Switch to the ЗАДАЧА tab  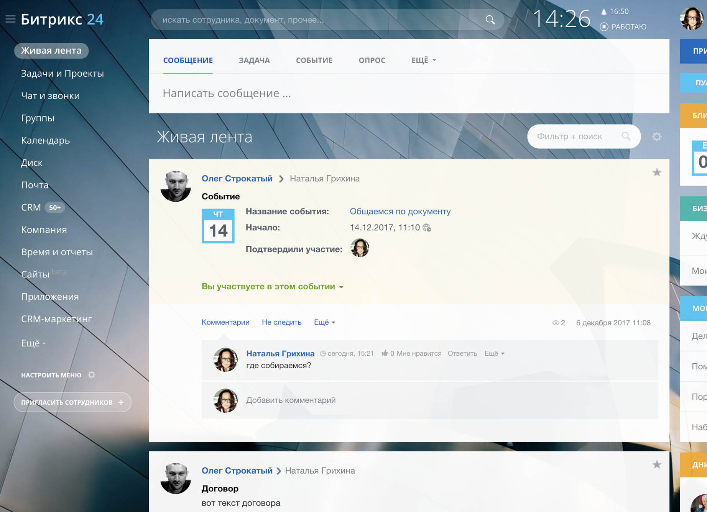tap(254, 60)
